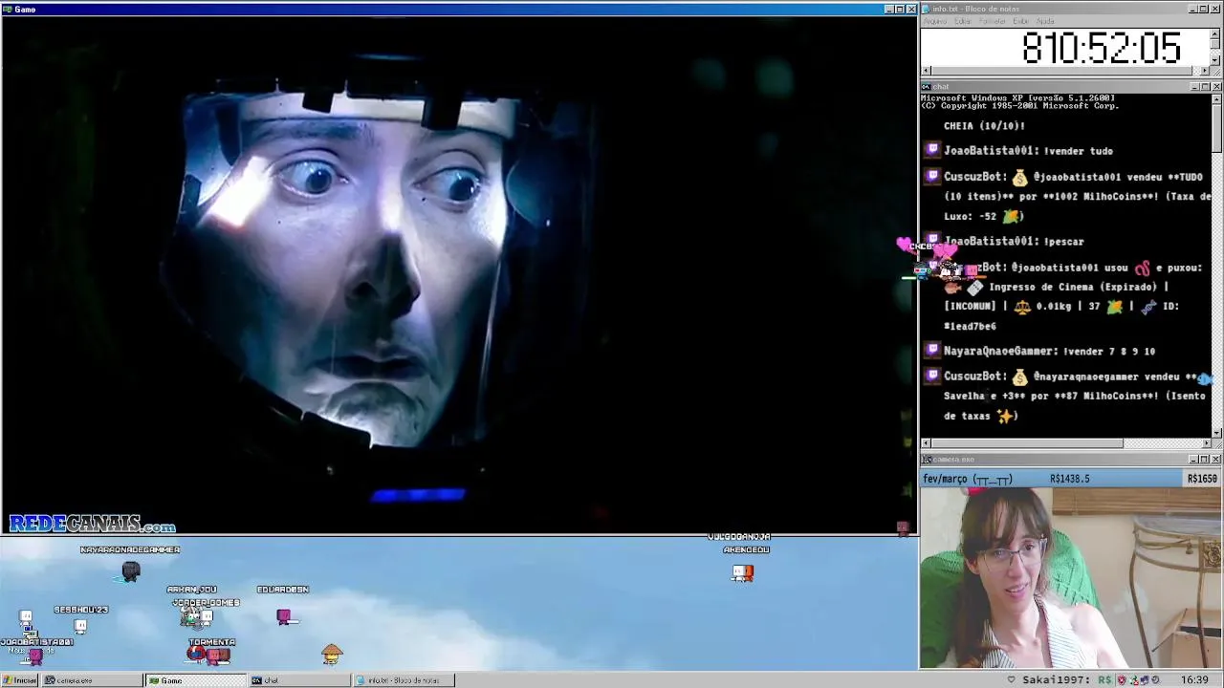The image size is (1224, 688).
Task: Click the scale emoji before 0.01kg
Action: coord(1022,306)
